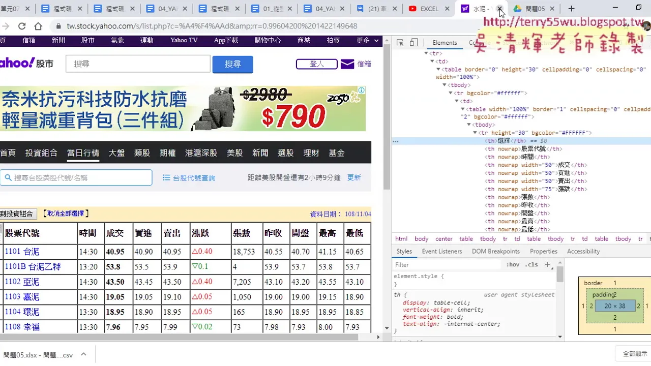Toggle :hov element state panel
This screenshot has height=366, width=651.
(513, 265)
